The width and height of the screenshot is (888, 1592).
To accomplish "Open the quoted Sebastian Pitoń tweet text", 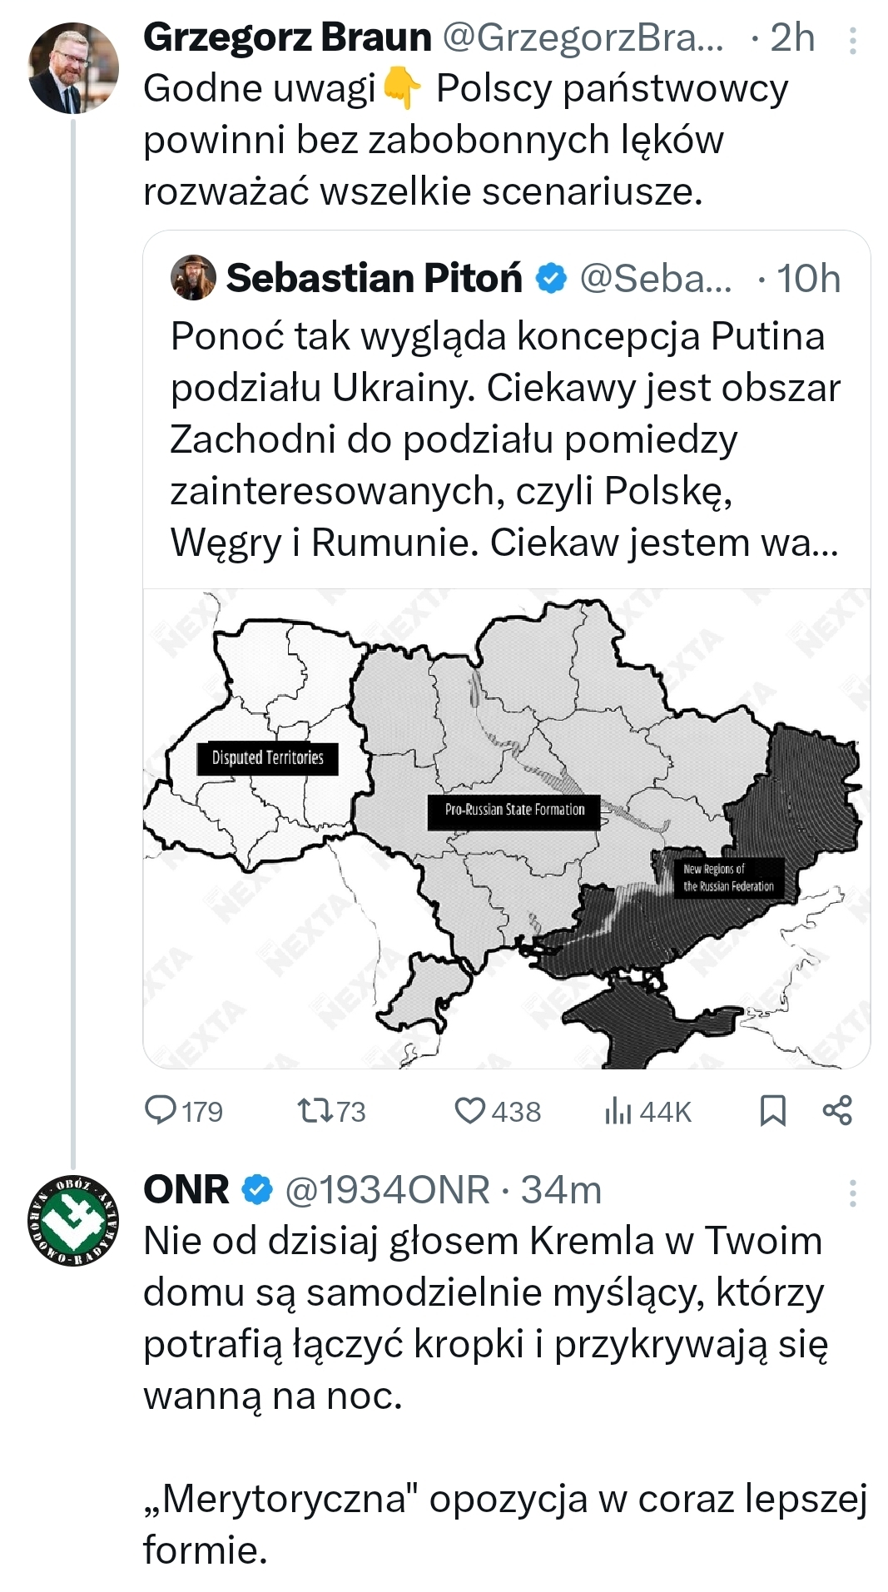I will tap(504, 439).
